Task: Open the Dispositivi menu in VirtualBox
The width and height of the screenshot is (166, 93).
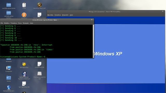Action: [x=65, y=15]
